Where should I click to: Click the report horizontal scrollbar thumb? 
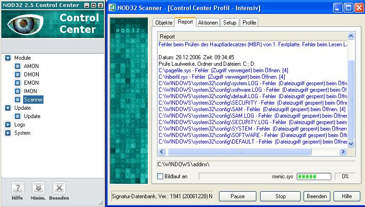(x=240, y=152)
